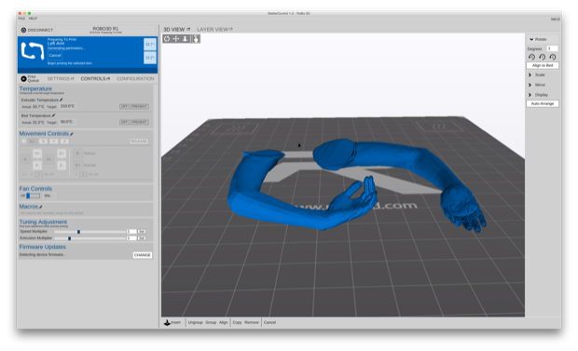The image size is (578, 351).
Task: Rotate model about the Z axis icon
Action: (x=552, y=57)
